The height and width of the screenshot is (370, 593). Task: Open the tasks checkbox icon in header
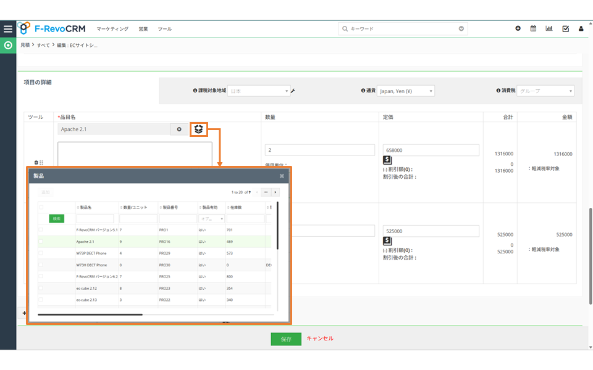click(565, 29)
